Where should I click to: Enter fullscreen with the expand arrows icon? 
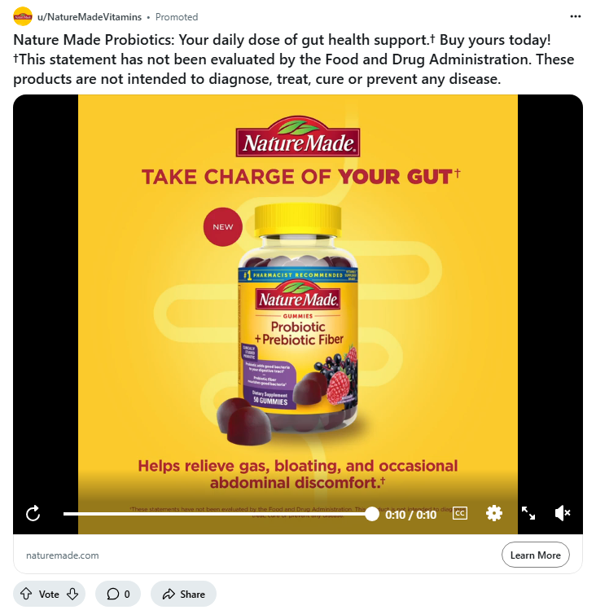528,513
